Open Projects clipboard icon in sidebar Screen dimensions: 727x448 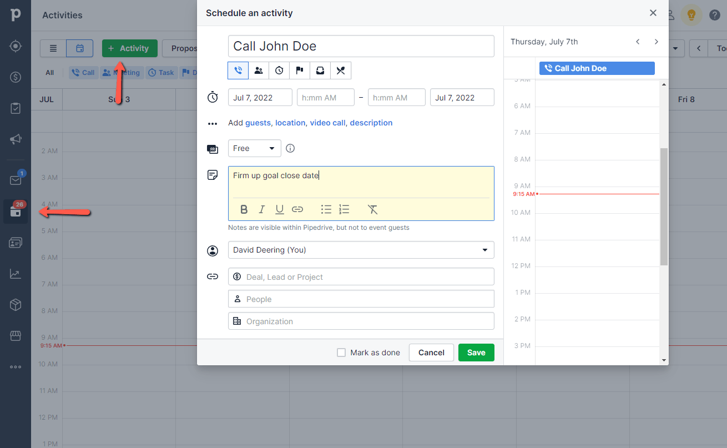[x=16, y=108]
